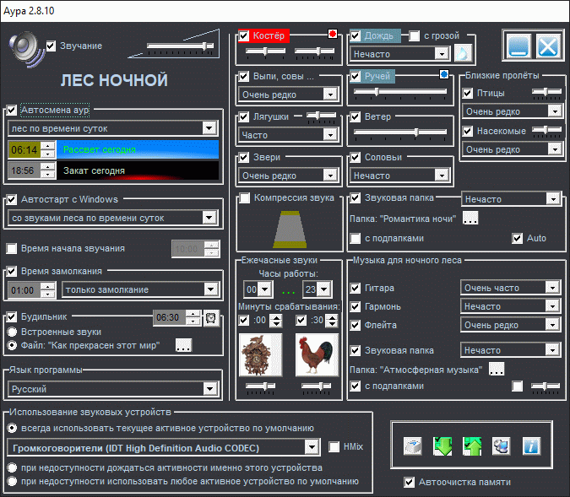Browse for the alarm file with the ... button
Viewport: 570px width, 497px height.
point(183,345)
